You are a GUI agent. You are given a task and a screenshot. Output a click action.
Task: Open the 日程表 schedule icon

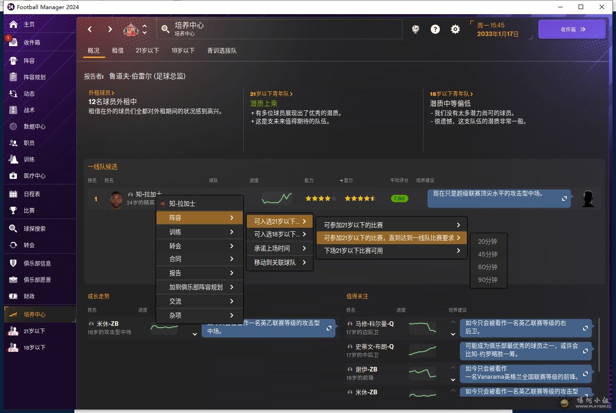[x=13, y=194]
